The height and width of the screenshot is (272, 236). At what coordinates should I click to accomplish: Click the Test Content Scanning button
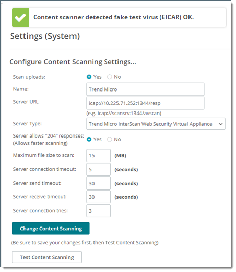47,257
